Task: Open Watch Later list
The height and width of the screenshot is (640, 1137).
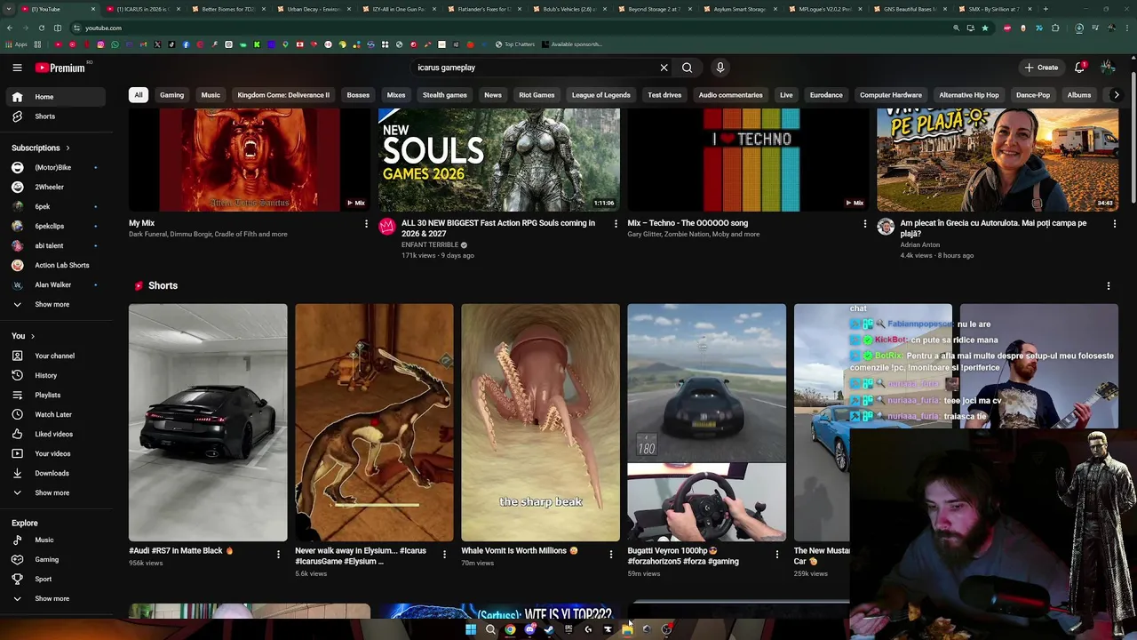Action: [x=57, y=414]
